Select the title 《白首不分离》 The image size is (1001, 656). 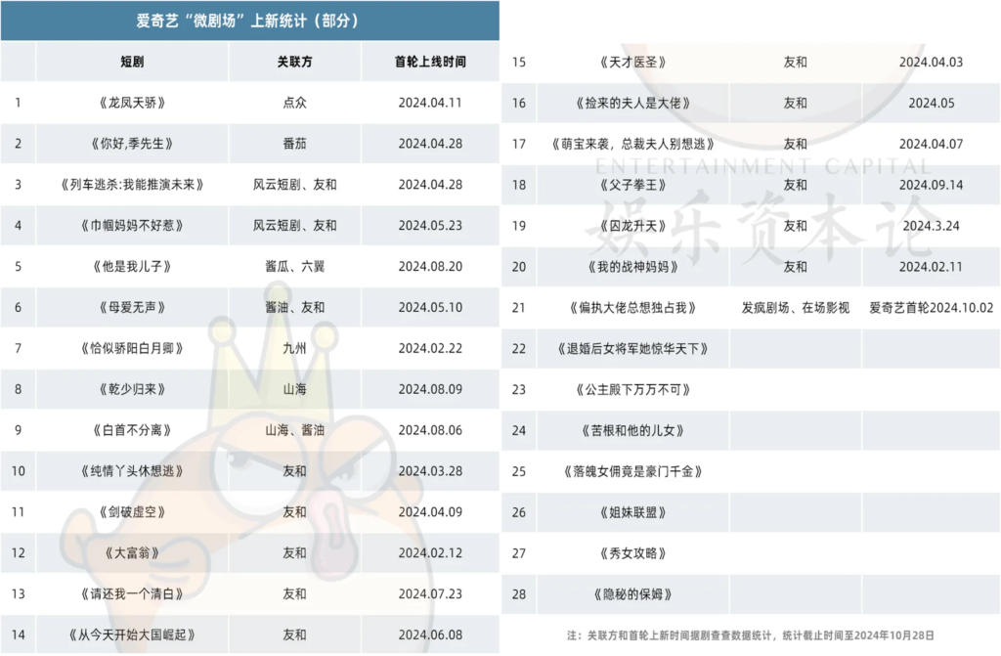132,430
